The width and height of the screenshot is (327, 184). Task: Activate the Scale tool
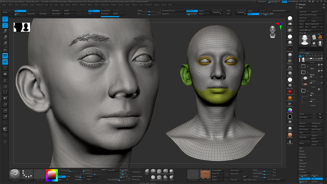tap(5, 37)
